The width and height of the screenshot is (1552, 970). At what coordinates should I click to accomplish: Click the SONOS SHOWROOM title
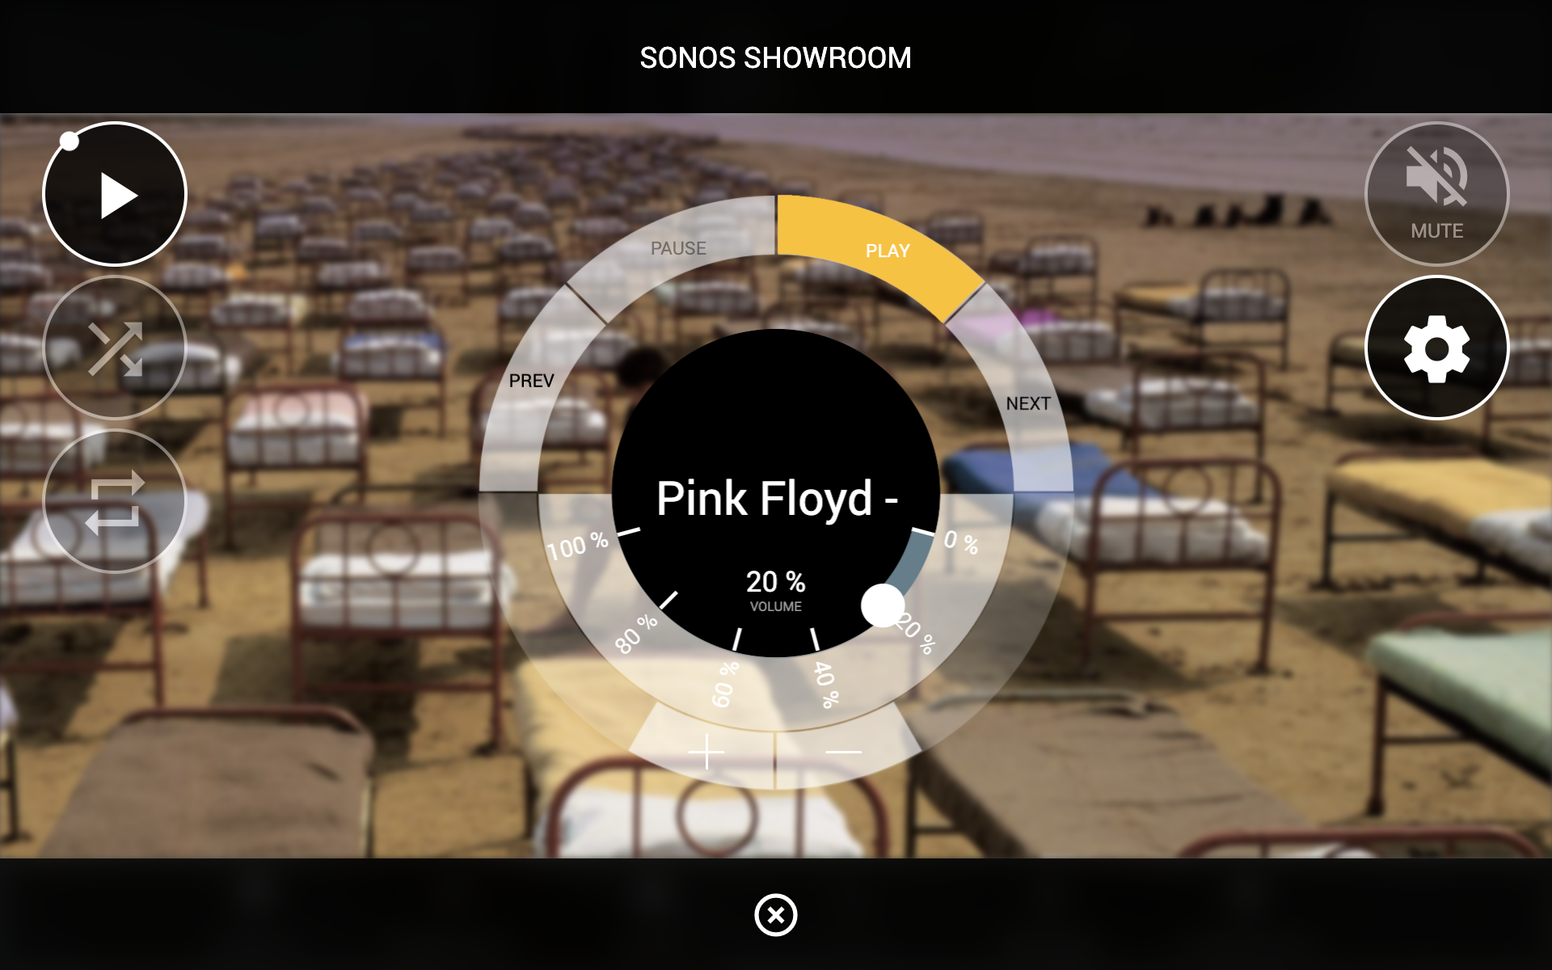tap(775, 58)
